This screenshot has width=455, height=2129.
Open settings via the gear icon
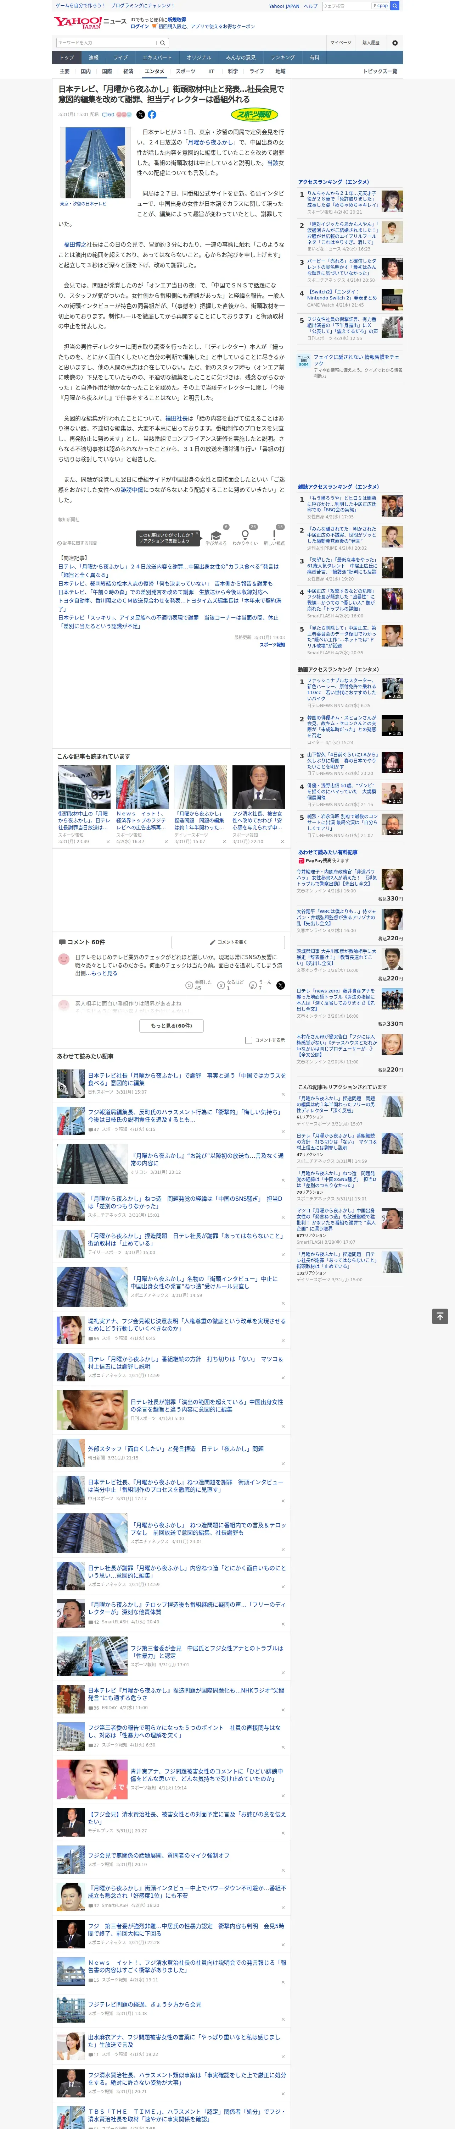click(395, 42)
